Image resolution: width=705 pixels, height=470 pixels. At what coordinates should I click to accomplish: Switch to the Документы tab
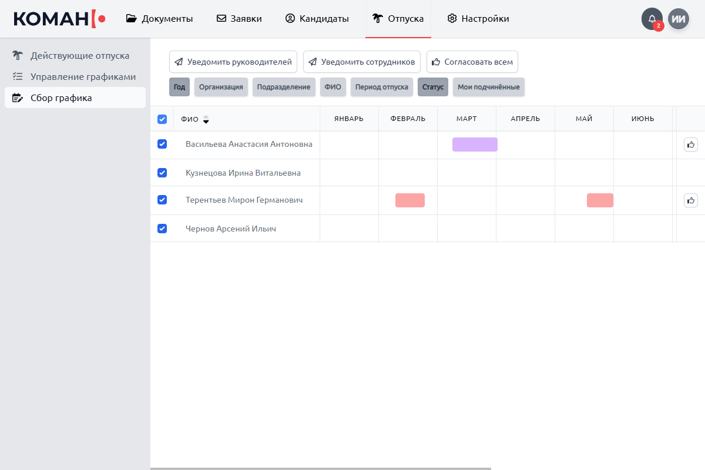(160, 19)
